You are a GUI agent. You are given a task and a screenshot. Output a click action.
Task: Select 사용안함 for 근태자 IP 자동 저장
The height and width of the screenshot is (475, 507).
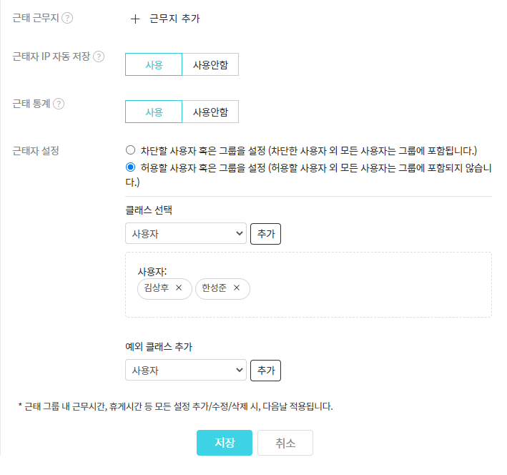pyautogui.click(x=210, y=65)
